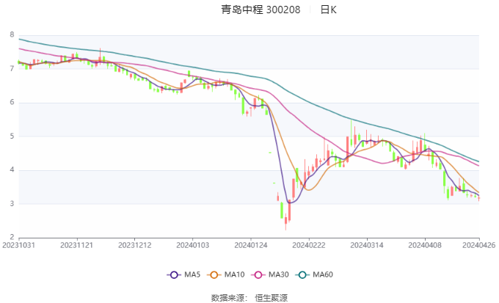Click the y-axis value 8 label
Viewport: 499px width, 303px height.
pyautogui.click(x=12, y=34)
